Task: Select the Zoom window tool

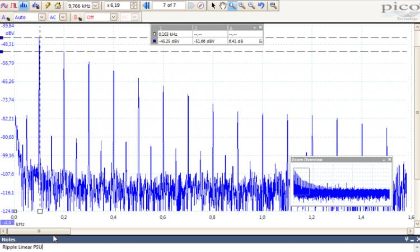Action: click(x=232, y=6)
